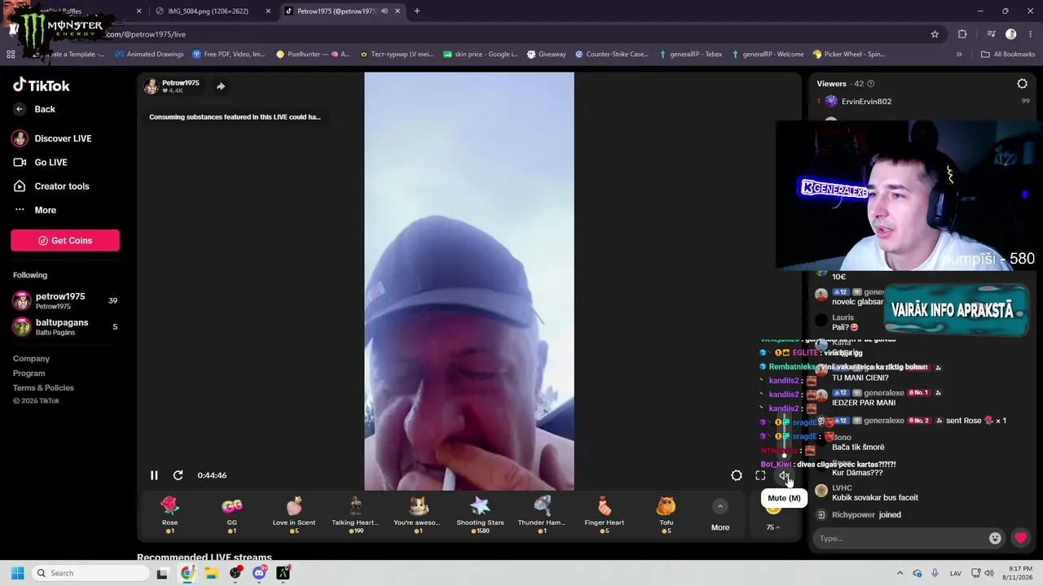Open petrow1975 in the Following list
1043x586 pixels.
[x=65, y=300]
